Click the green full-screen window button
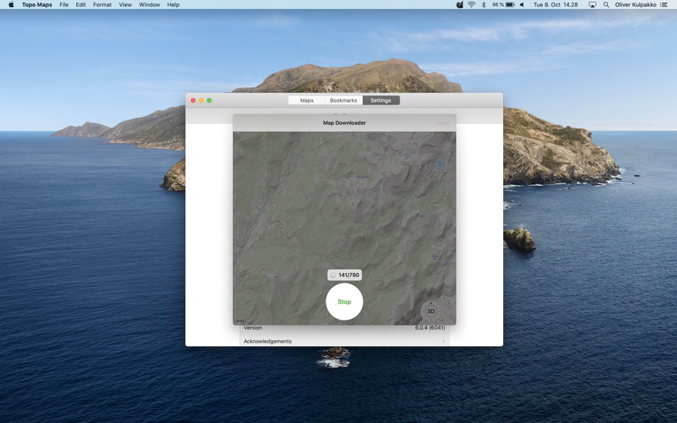 click(210, 100)
